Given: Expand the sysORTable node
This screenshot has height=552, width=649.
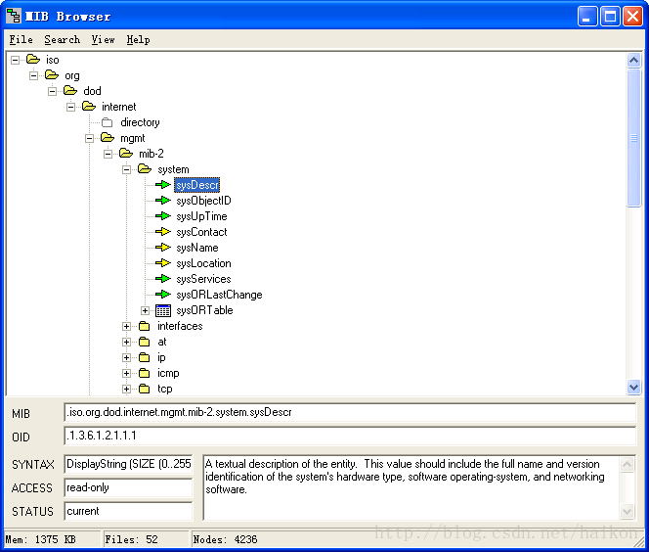Looking at the screenshot, I should 145,310.
